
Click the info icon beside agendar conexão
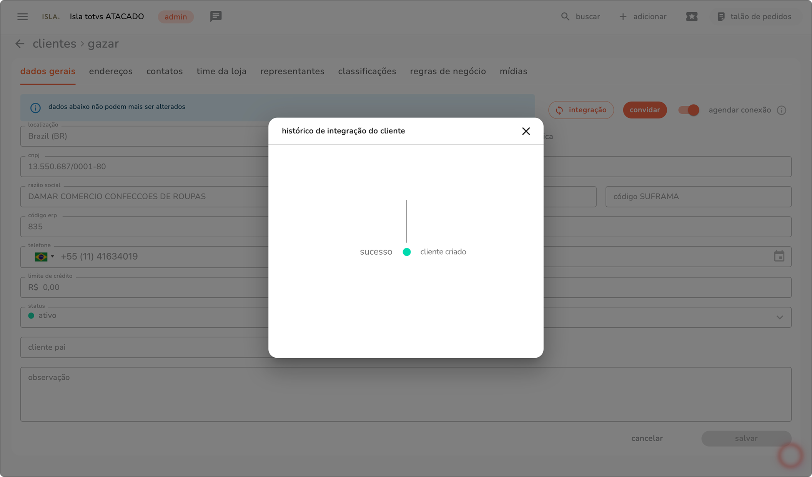point(781,110)
